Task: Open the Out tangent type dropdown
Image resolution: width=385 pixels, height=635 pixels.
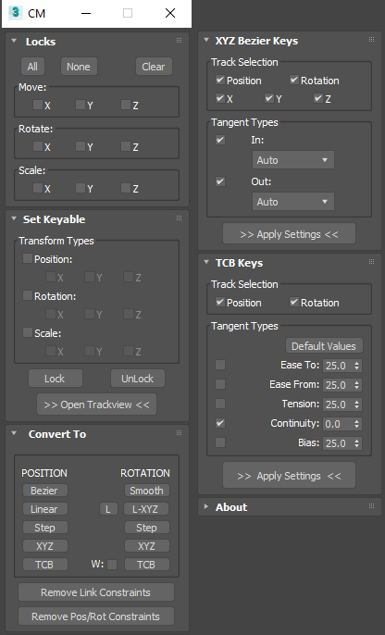Action: (293, 202)
